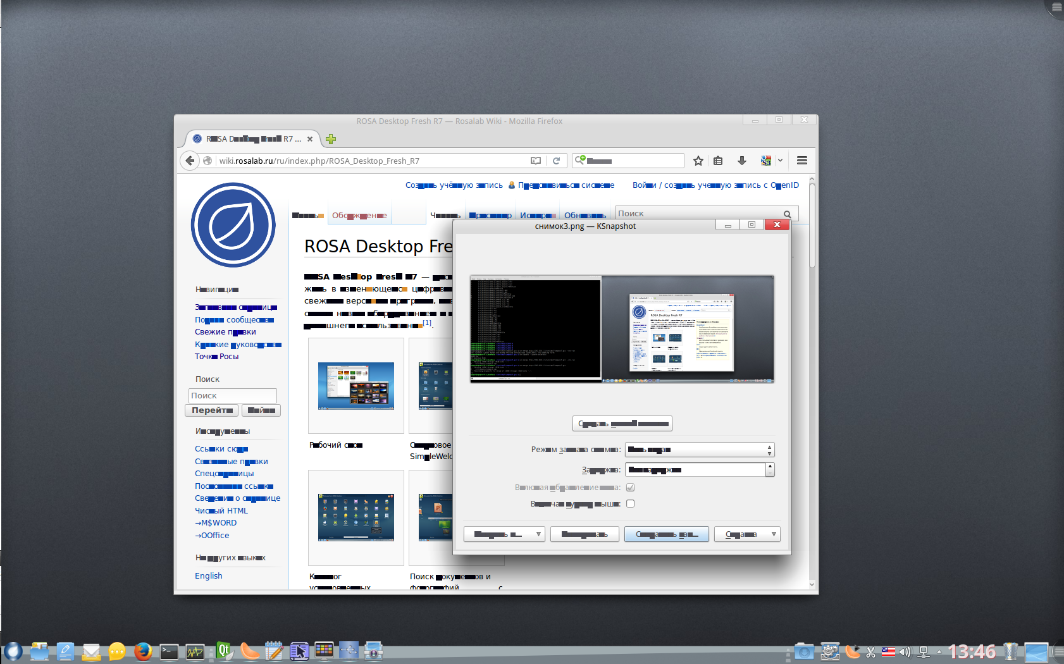Click the Save As button in KSnapshot
1064x664 pixels.
[x=666, y=534]
